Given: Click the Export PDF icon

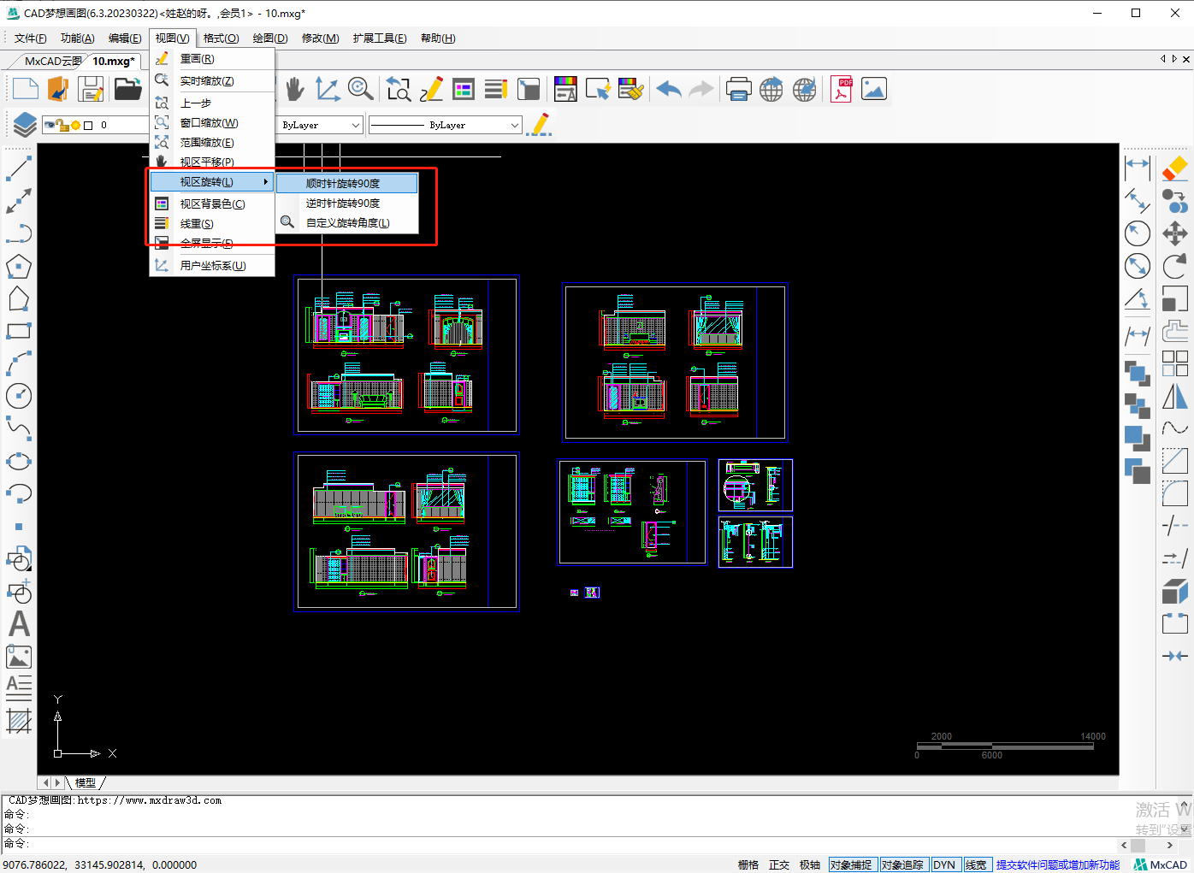Looking at the screenshot, I should [x=842, y=89].
